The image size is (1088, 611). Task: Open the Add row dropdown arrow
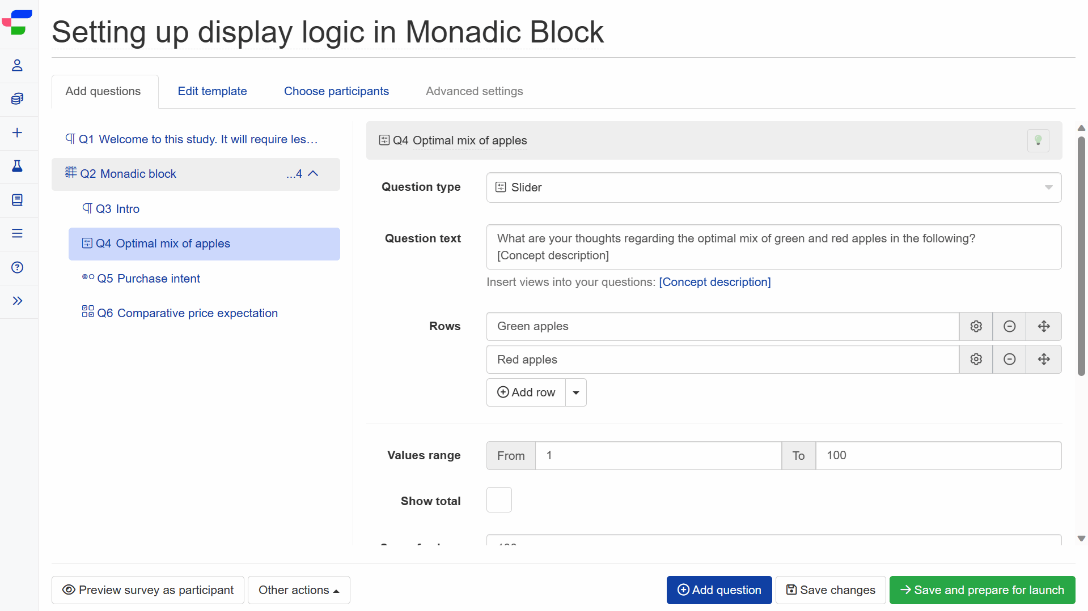[x=576, y=392]
